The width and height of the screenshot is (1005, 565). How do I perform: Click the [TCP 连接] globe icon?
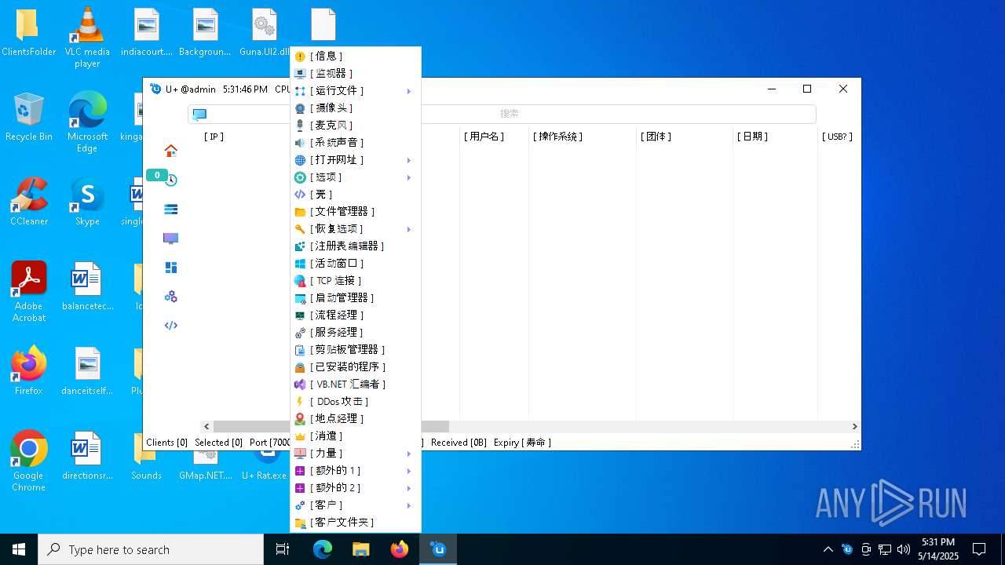tap(300, 281)
